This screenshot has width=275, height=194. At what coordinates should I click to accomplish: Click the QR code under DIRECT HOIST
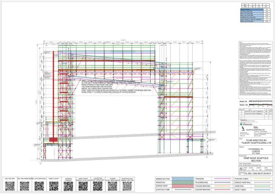pyautogui.click(x=54, y=186)
